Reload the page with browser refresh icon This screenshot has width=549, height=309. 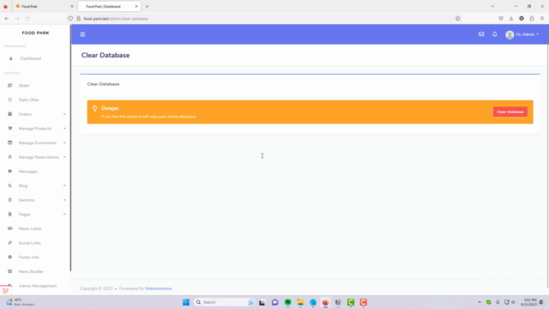point(27,19)
